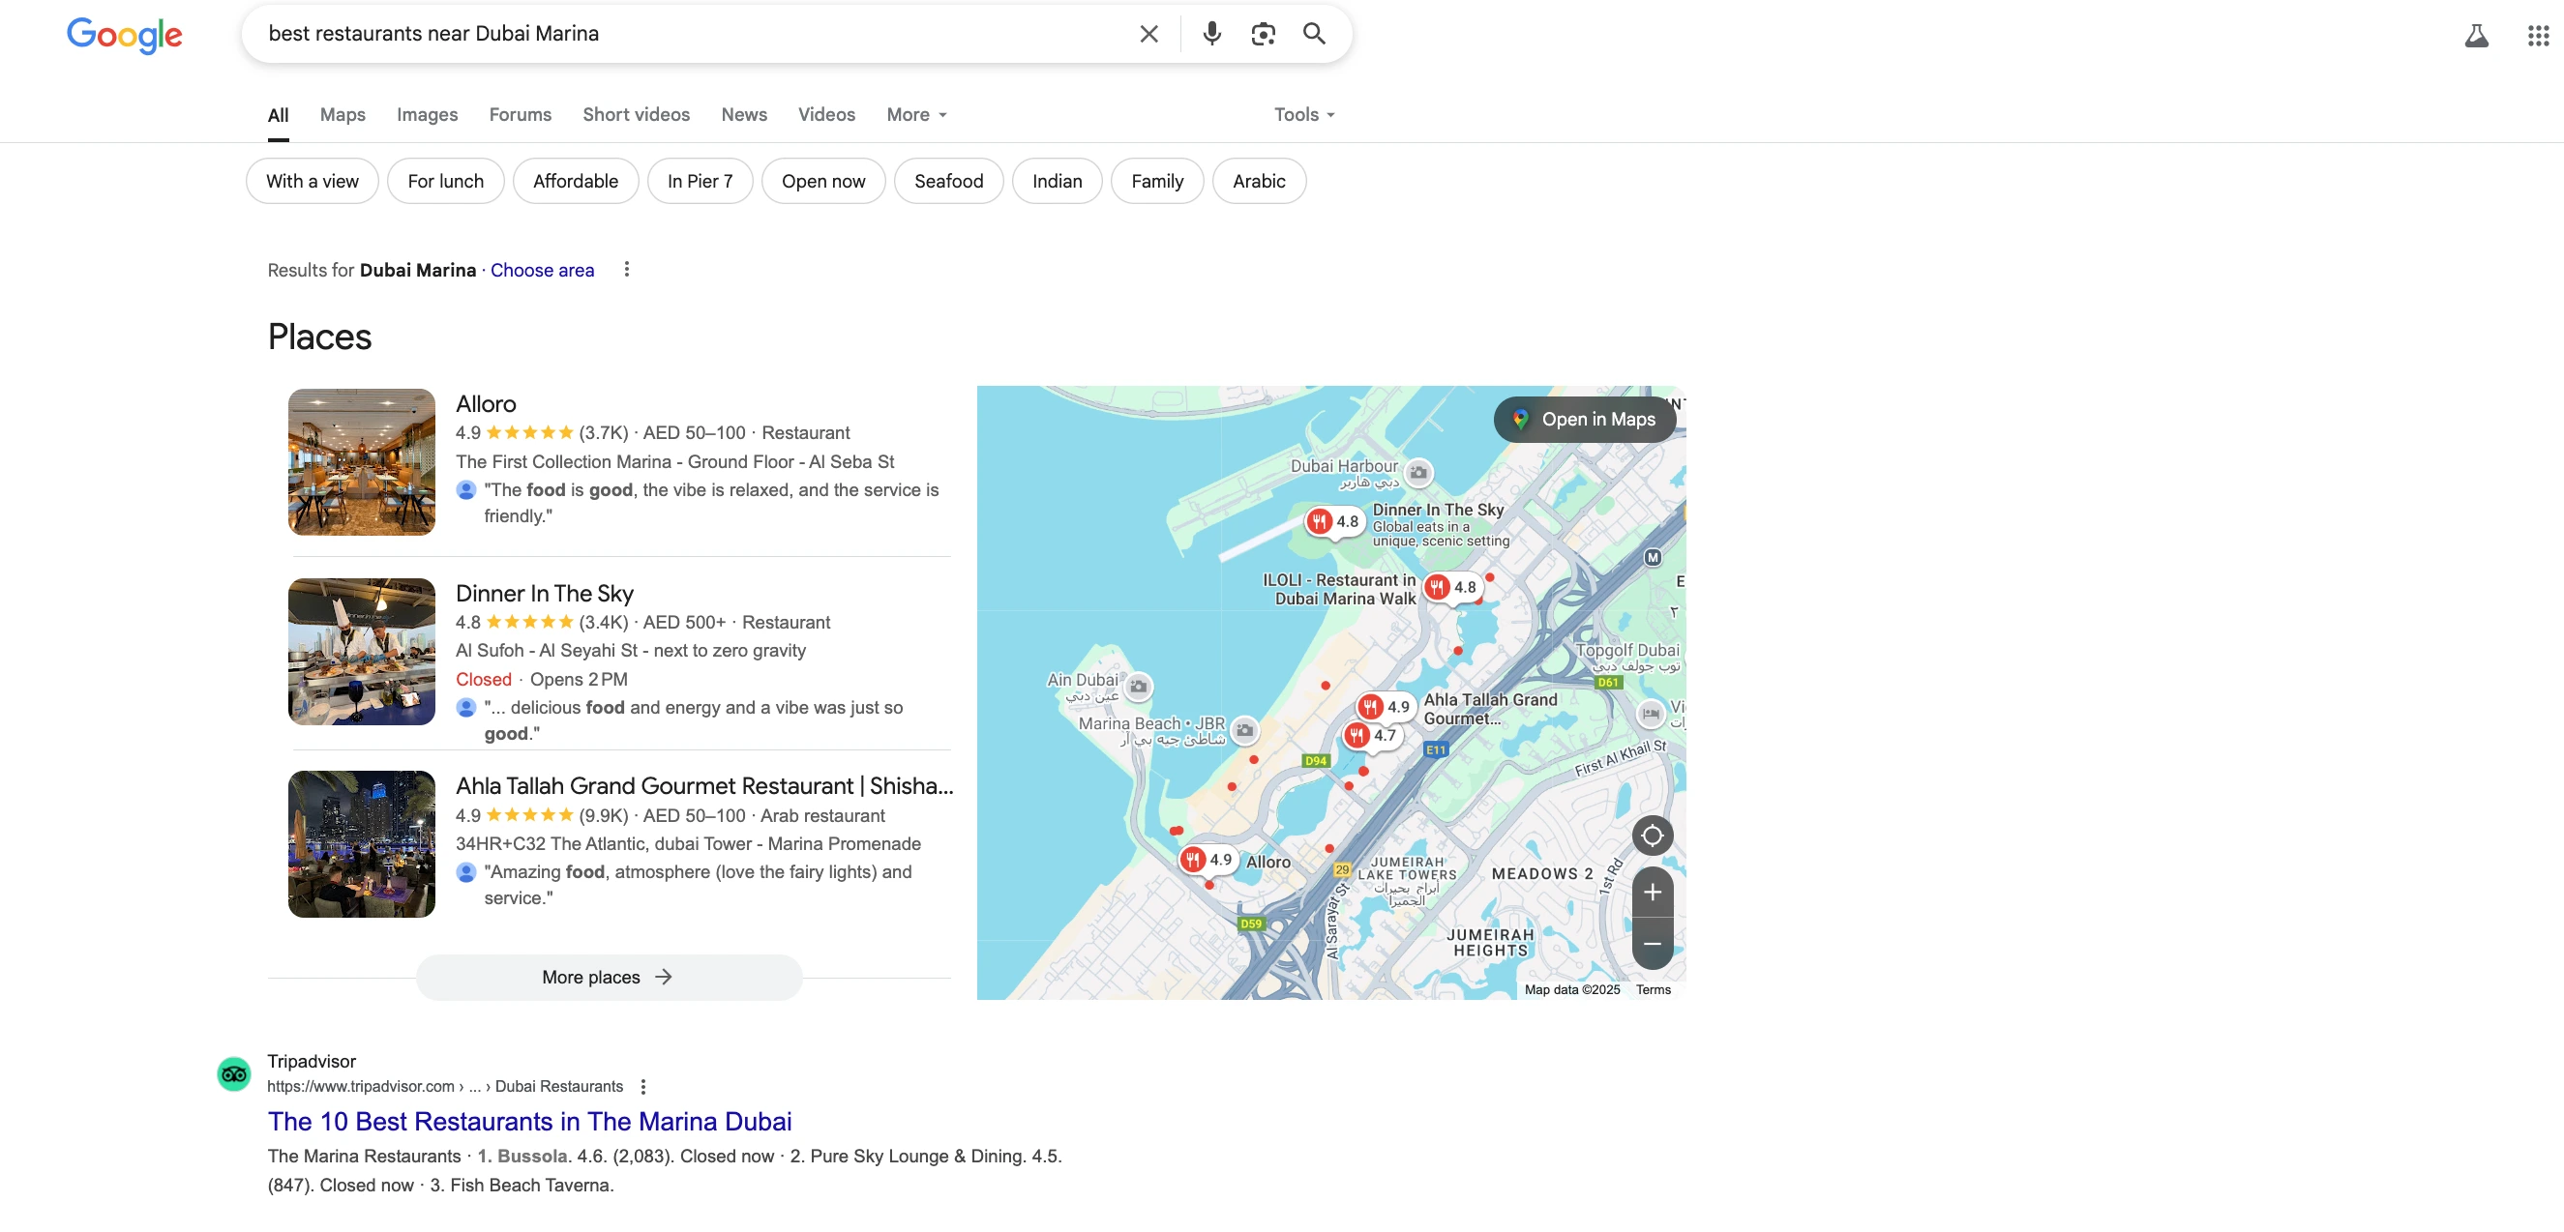Click 'Jumeirah Lake Towers' label on the map
Image resolution: width=2564 pixels, height=1232 pixels.
[x=1406, y=882]
